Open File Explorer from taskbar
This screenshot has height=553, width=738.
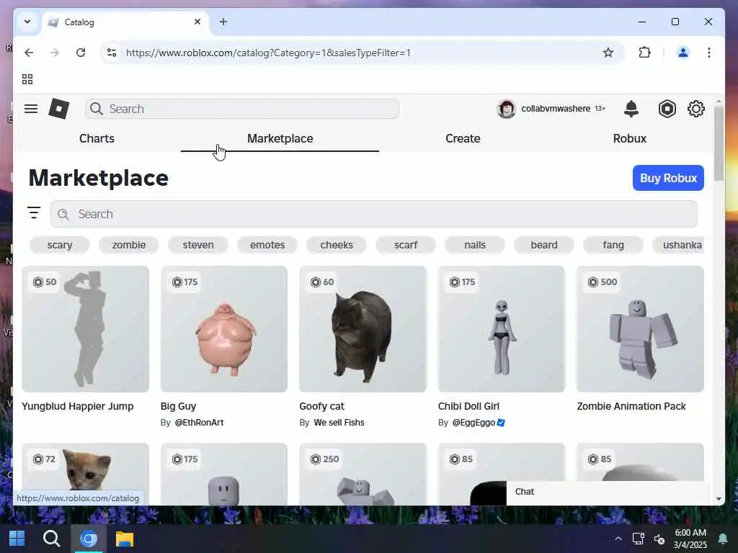(x=125, y=539)
